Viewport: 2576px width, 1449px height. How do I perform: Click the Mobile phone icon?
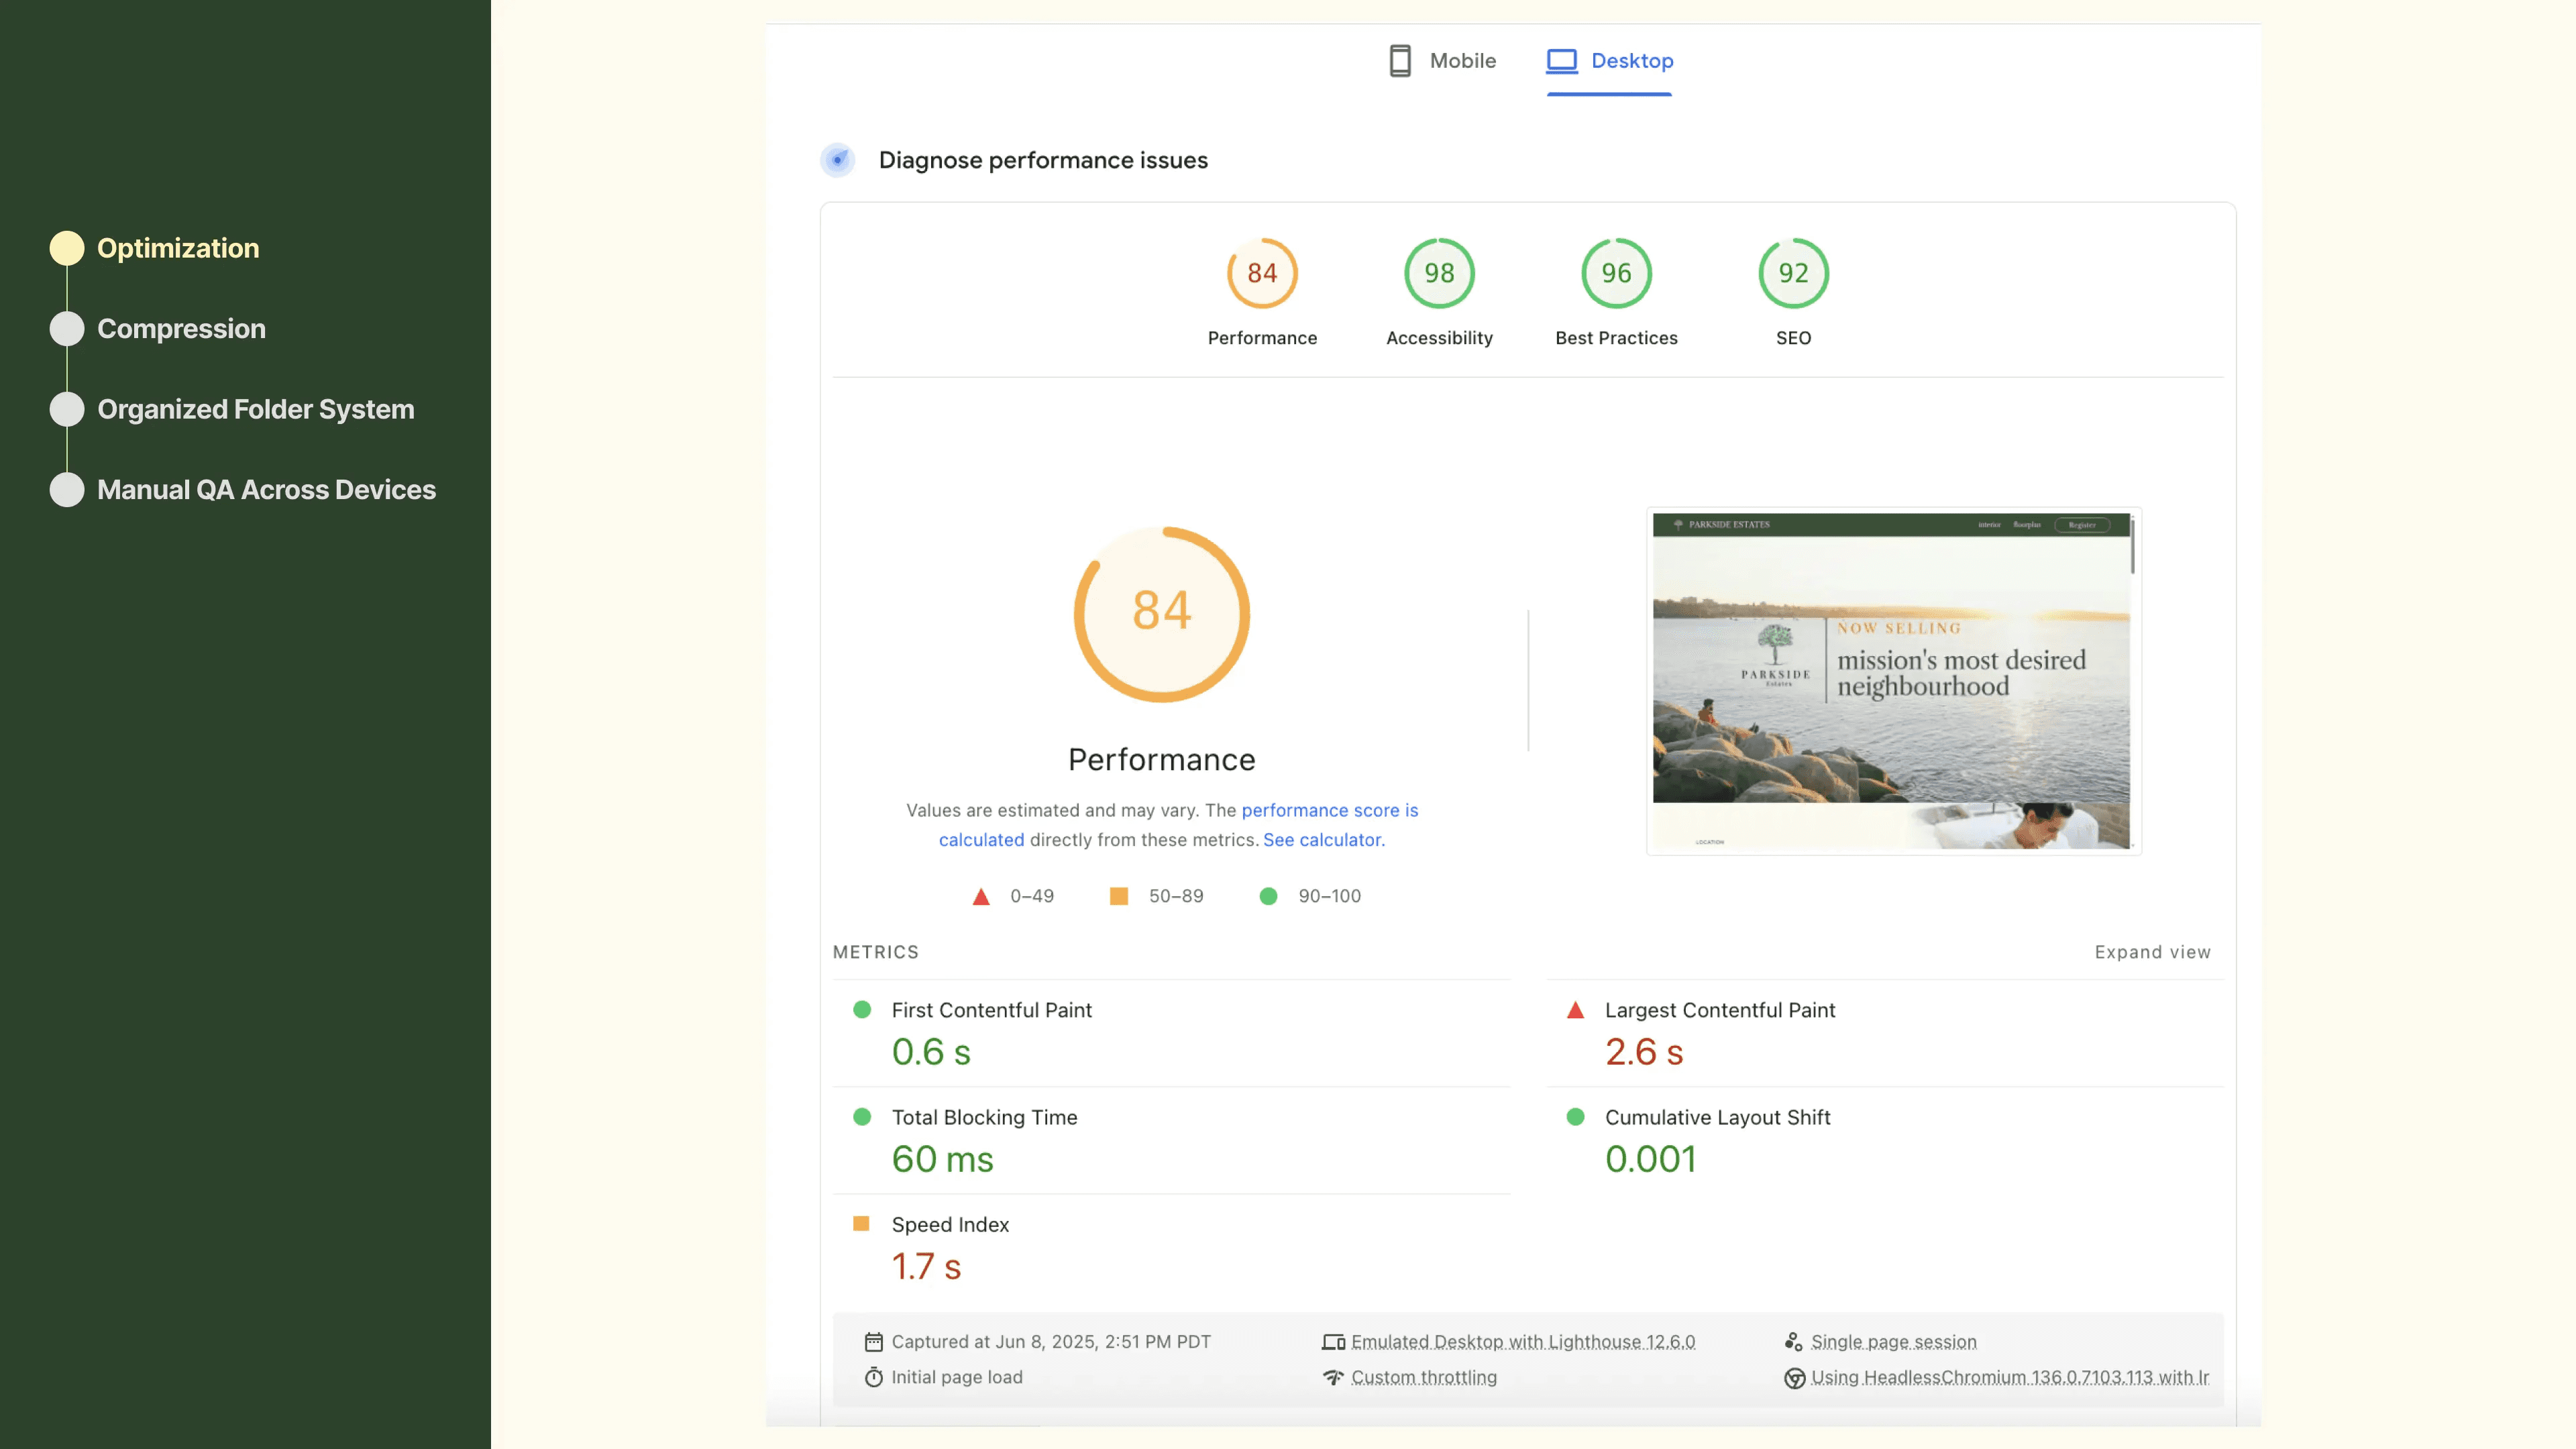coord(1400,61)
